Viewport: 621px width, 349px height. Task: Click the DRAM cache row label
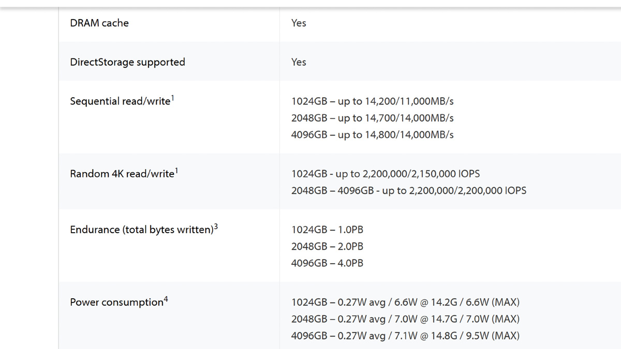point(99,23)
